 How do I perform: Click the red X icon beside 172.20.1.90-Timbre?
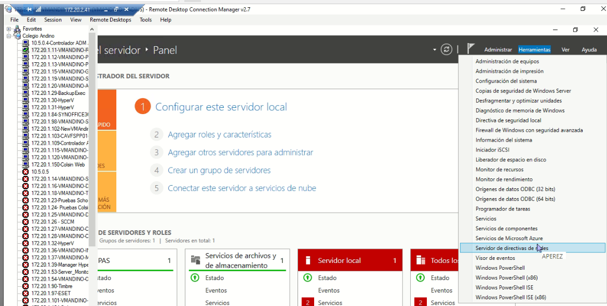pos(25,286)
